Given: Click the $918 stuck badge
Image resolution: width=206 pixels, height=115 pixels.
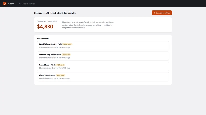Looking at the screenshot, I should (66, 55).
